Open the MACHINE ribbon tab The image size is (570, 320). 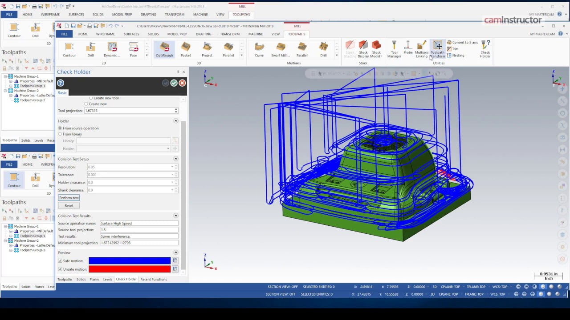256,34
